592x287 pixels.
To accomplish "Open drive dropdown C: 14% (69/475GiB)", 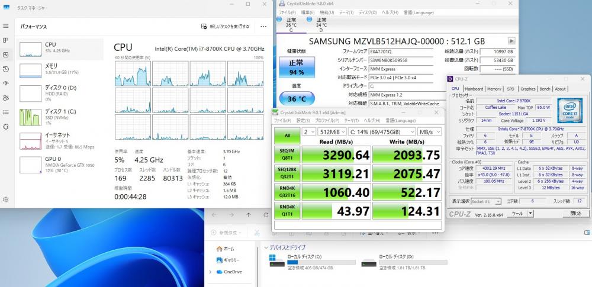I will (x=382, y=131).
